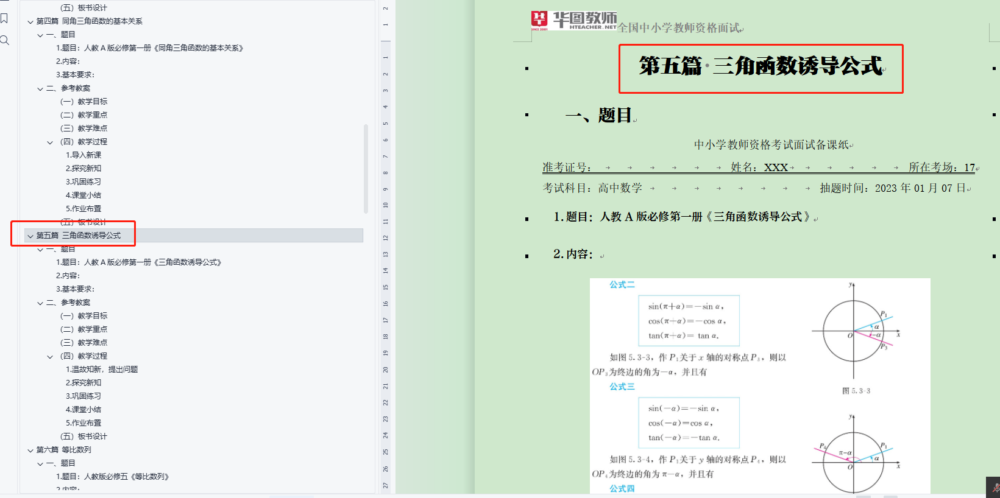Click the 一、题目 heading in the document page
The width and height of the screenshot is (1000, 498).
click(600, 115)
